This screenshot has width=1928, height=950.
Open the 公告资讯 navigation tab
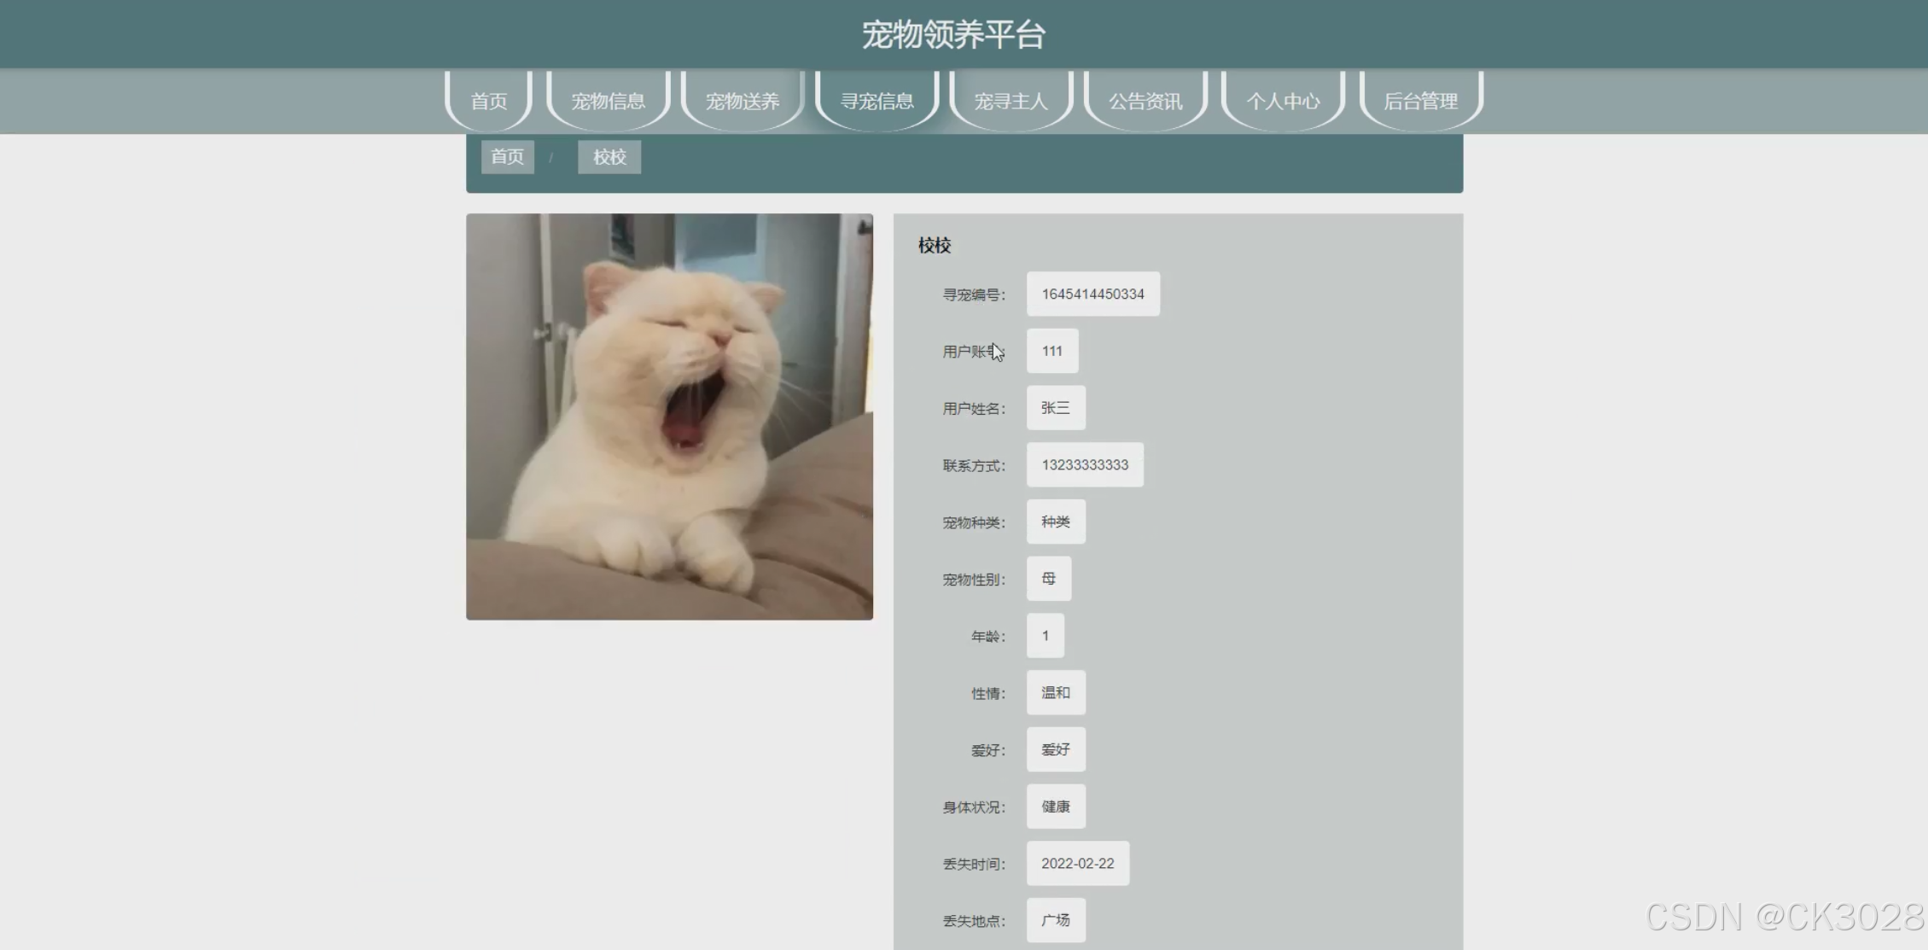click(1145, 102)
